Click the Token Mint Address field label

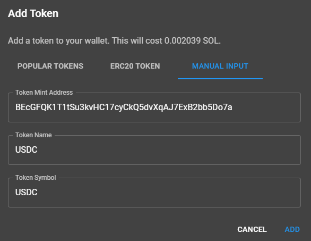coord(44,93)
